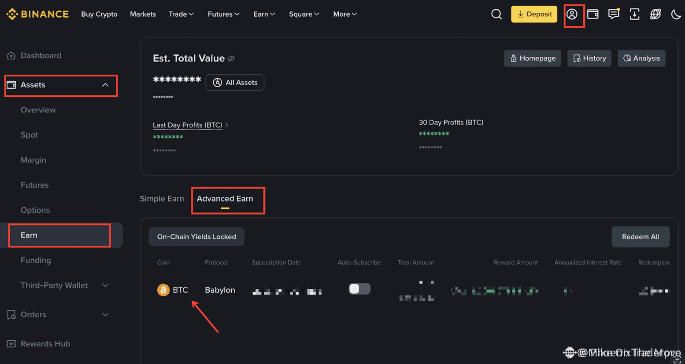
Task: Open the language globe icon
Action: tap(655, 14)
